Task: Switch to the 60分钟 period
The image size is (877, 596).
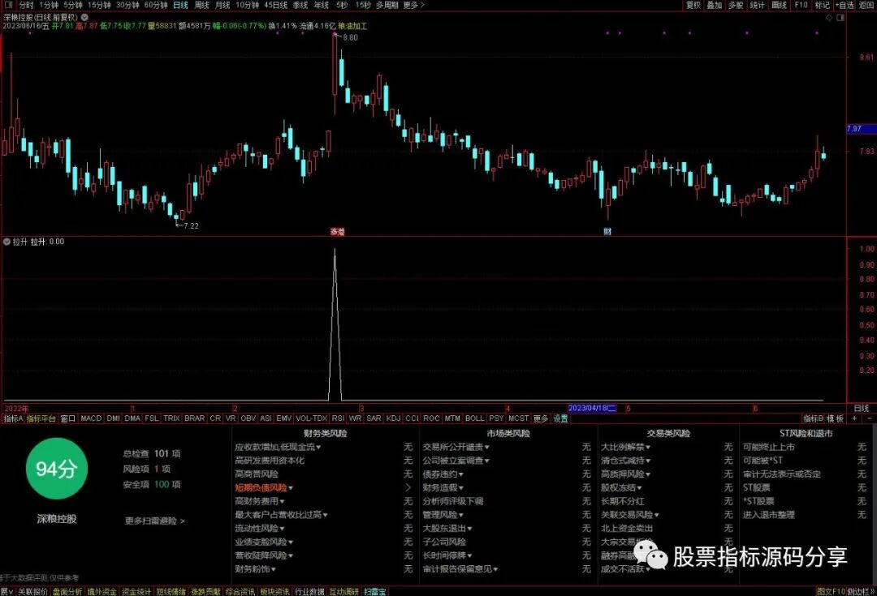Action: (x=156, y=5)
